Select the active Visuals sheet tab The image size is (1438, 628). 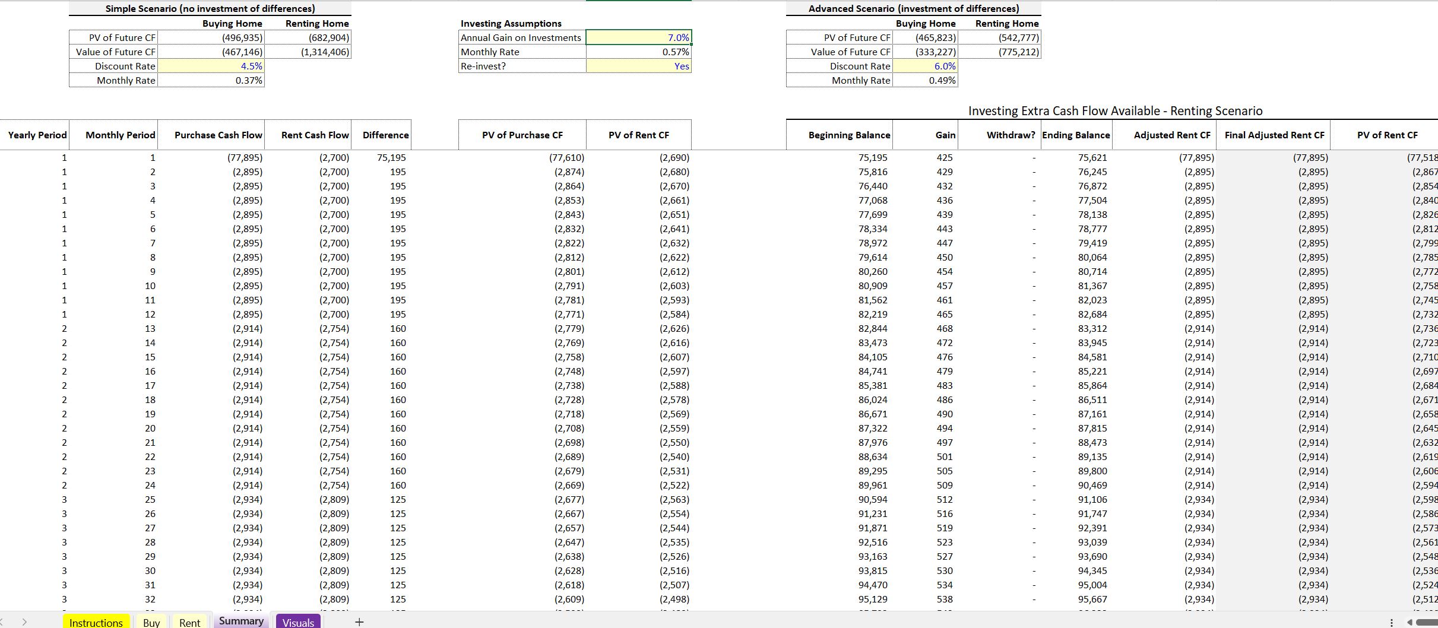pyautogui.click(x=298, y=622)
